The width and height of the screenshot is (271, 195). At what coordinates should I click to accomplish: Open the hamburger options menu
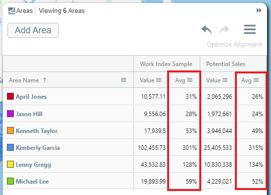(250, 29)
